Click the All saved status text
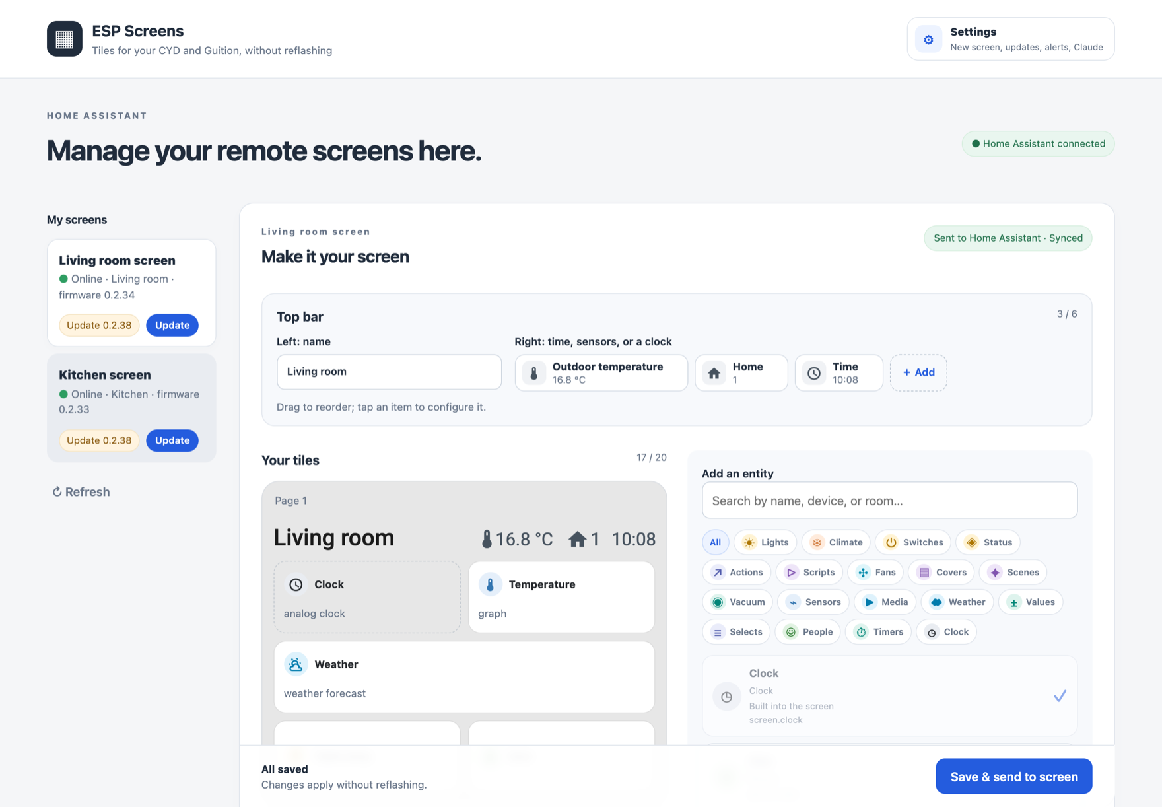The width and height of the screenshot is (1162, 807). 285,769
